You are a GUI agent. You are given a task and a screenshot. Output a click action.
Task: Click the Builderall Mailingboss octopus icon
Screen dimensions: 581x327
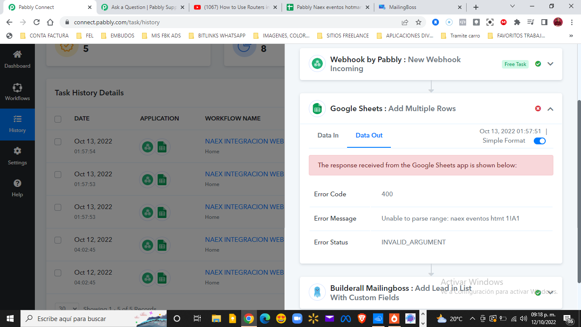317,292
